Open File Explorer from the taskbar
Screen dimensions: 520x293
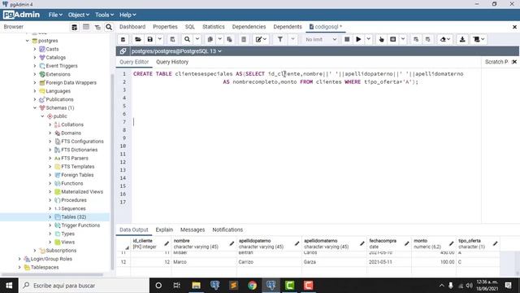[x=197, y=286]
